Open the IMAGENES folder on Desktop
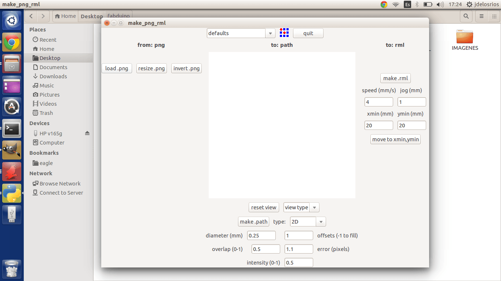Image resolution: width=501 pixels, height=281 pixels. (465, 40)
